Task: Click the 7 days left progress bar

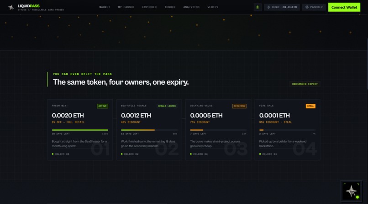Action: point(218,130)
